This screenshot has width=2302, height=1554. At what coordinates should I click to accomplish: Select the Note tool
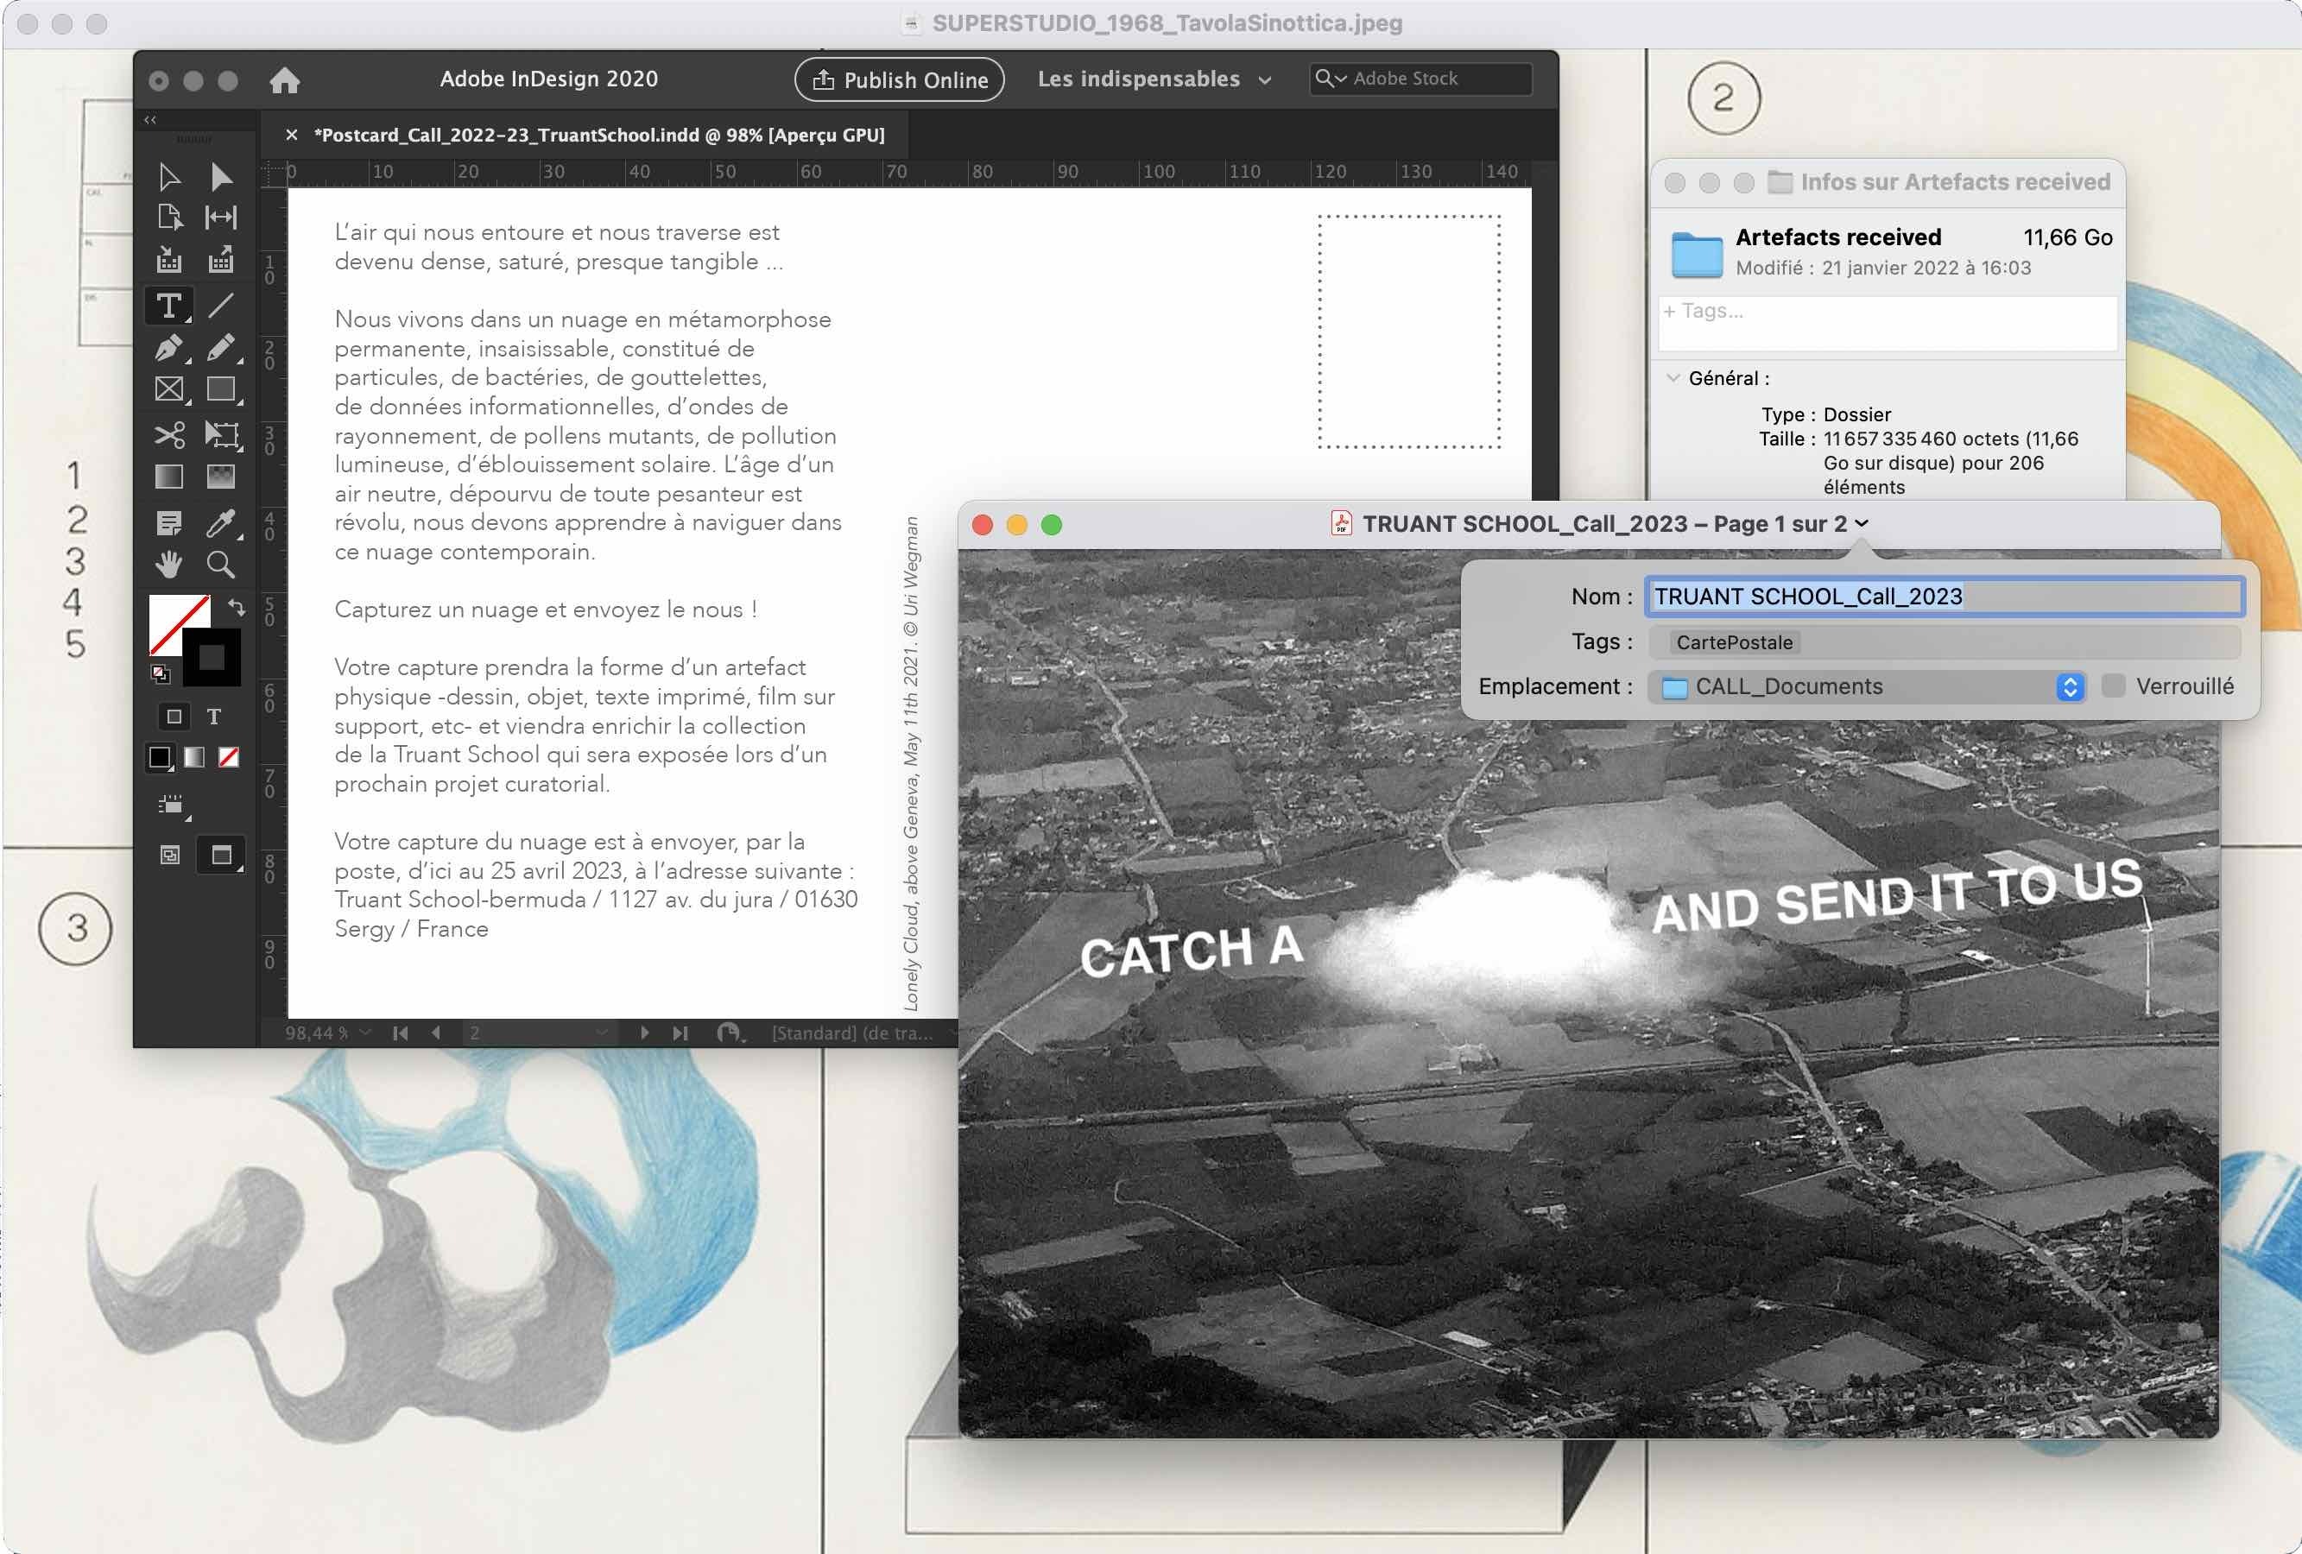tap(168, 522)
